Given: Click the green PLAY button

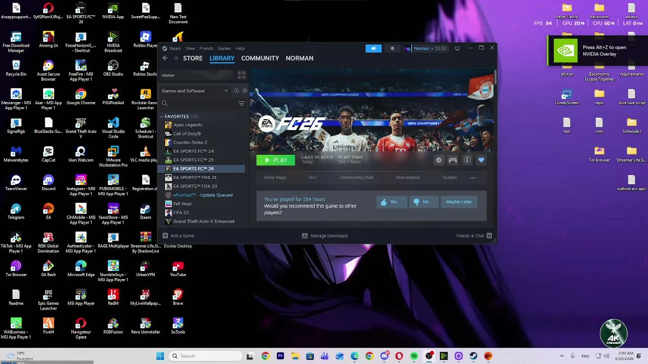Looking at the screenshot, I should tap(276, 160).
